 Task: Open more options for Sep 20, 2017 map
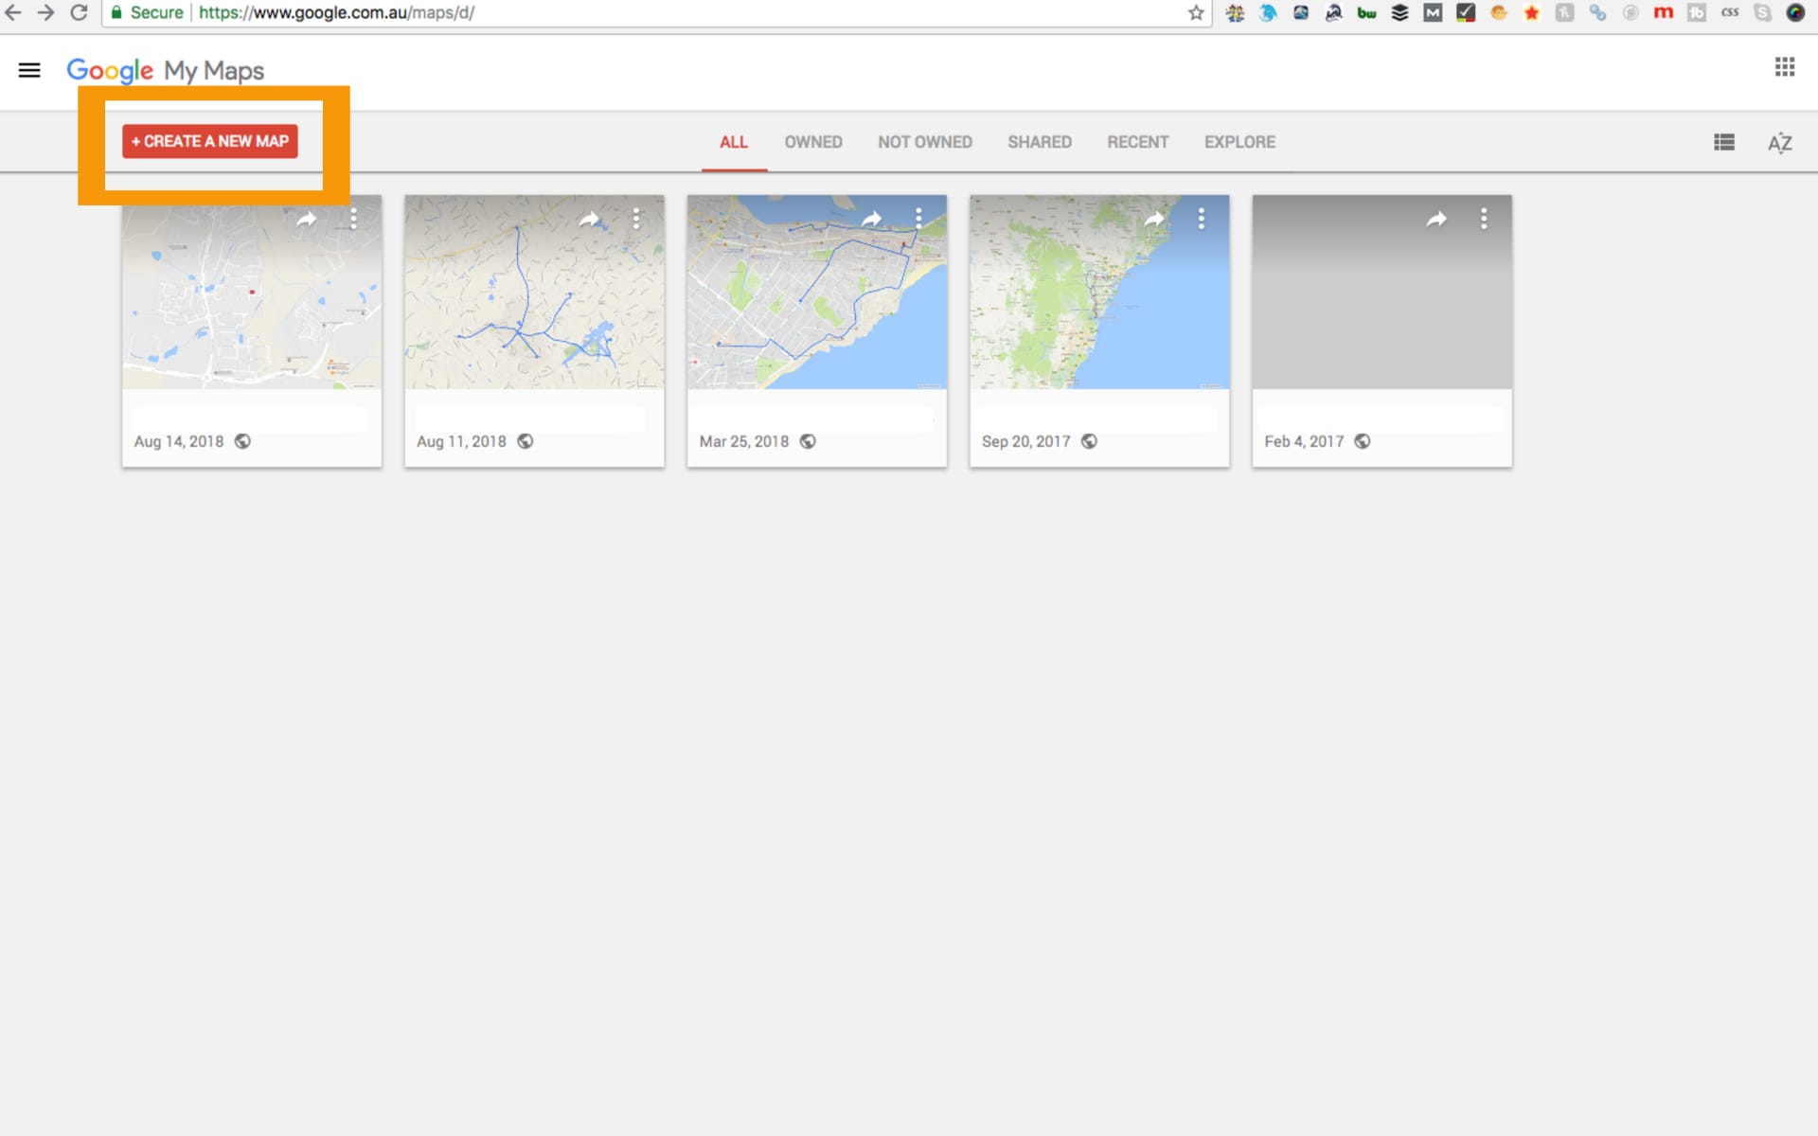(1202, 219)
